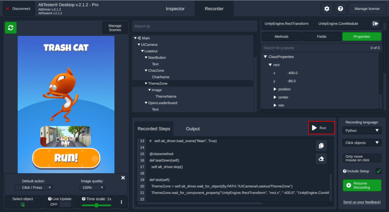389x212 pixels.
Task: Click the orange Run! button in game preview
Action: [66, 158]
